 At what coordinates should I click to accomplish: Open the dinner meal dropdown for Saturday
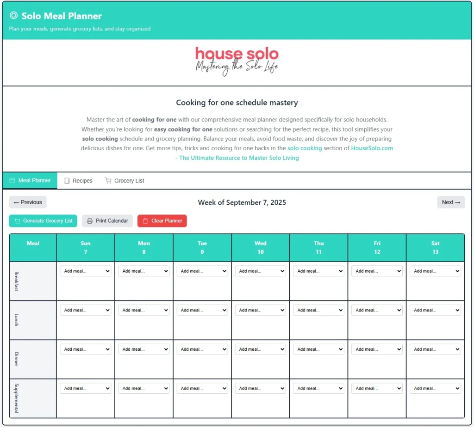[435, 349]
